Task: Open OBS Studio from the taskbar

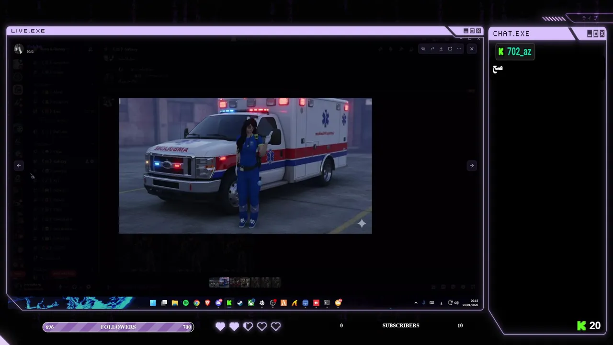Action: [x=272, y=303]
